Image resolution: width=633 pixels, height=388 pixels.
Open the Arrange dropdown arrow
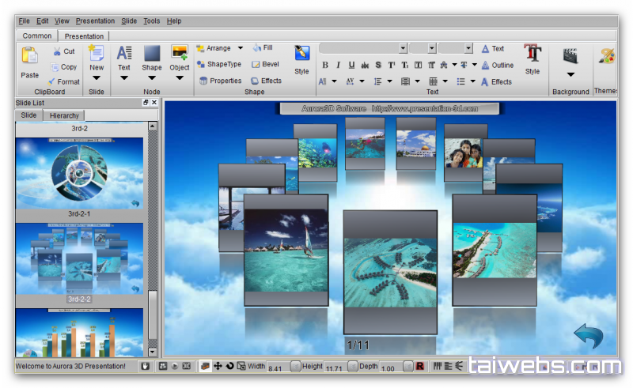pyautogui.click(x=241, y=48)
